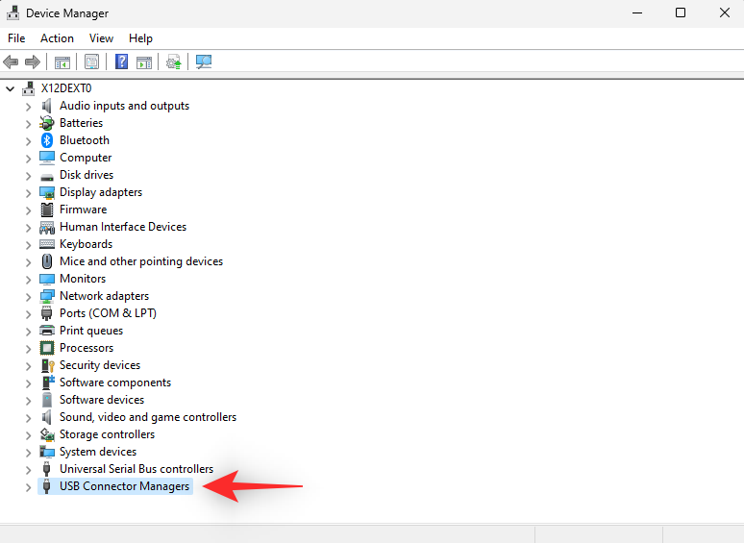
Task: Select the Software devices label
Action: point(102,400)
